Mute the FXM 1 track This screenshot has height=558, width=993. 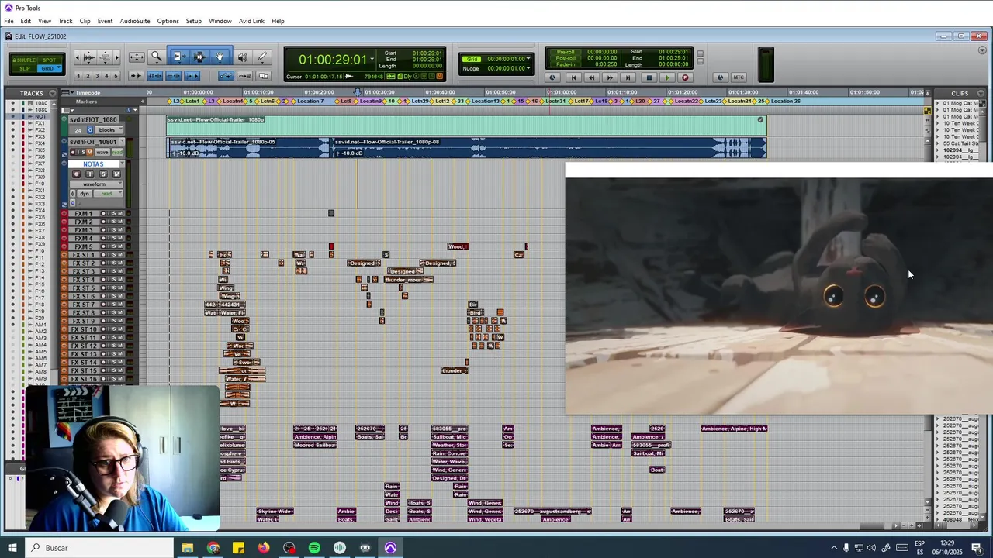[119, 214]
